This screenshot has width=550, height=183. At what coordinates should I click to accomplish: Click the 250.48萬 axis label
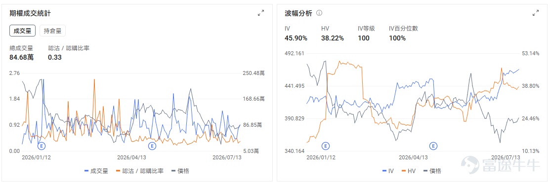coord(254,73)
